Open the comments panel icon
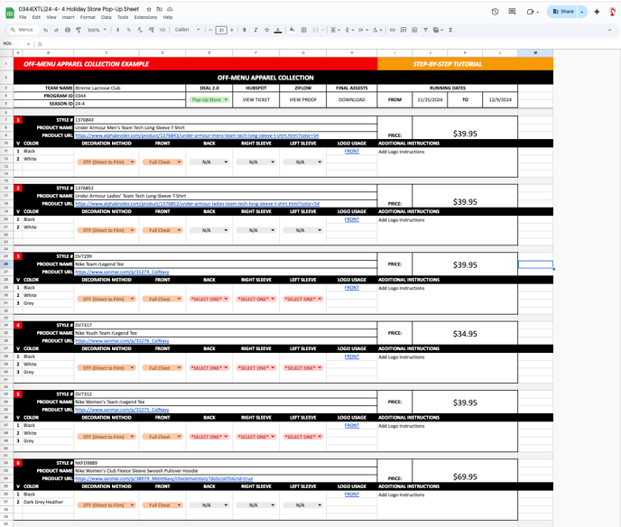 point(513,12)
